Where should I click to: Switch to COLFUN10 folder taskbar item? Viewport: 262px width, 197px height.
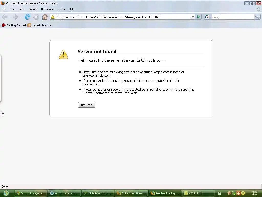(198, 193)
